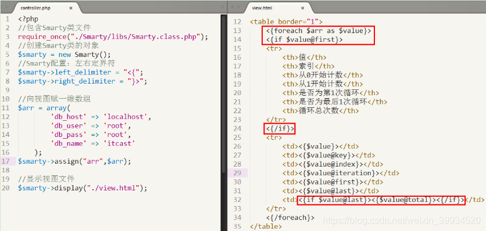486x231 pixels.
Task: Close the controller.php tab
Action: tap(71, 8)
